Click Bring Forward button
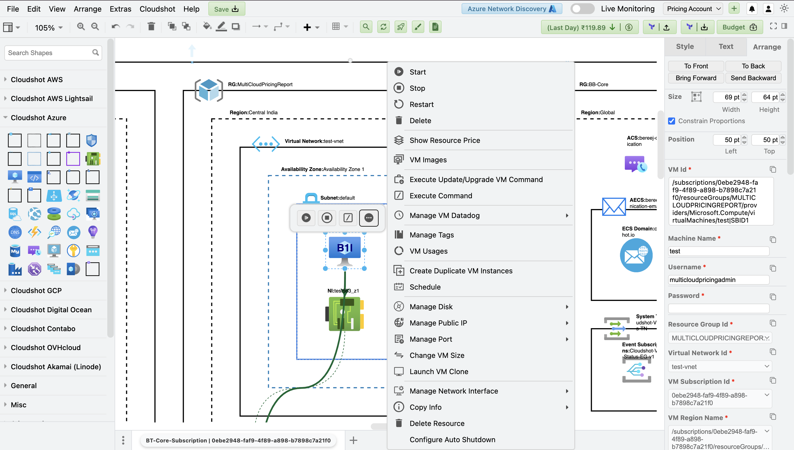 point(696,78)
